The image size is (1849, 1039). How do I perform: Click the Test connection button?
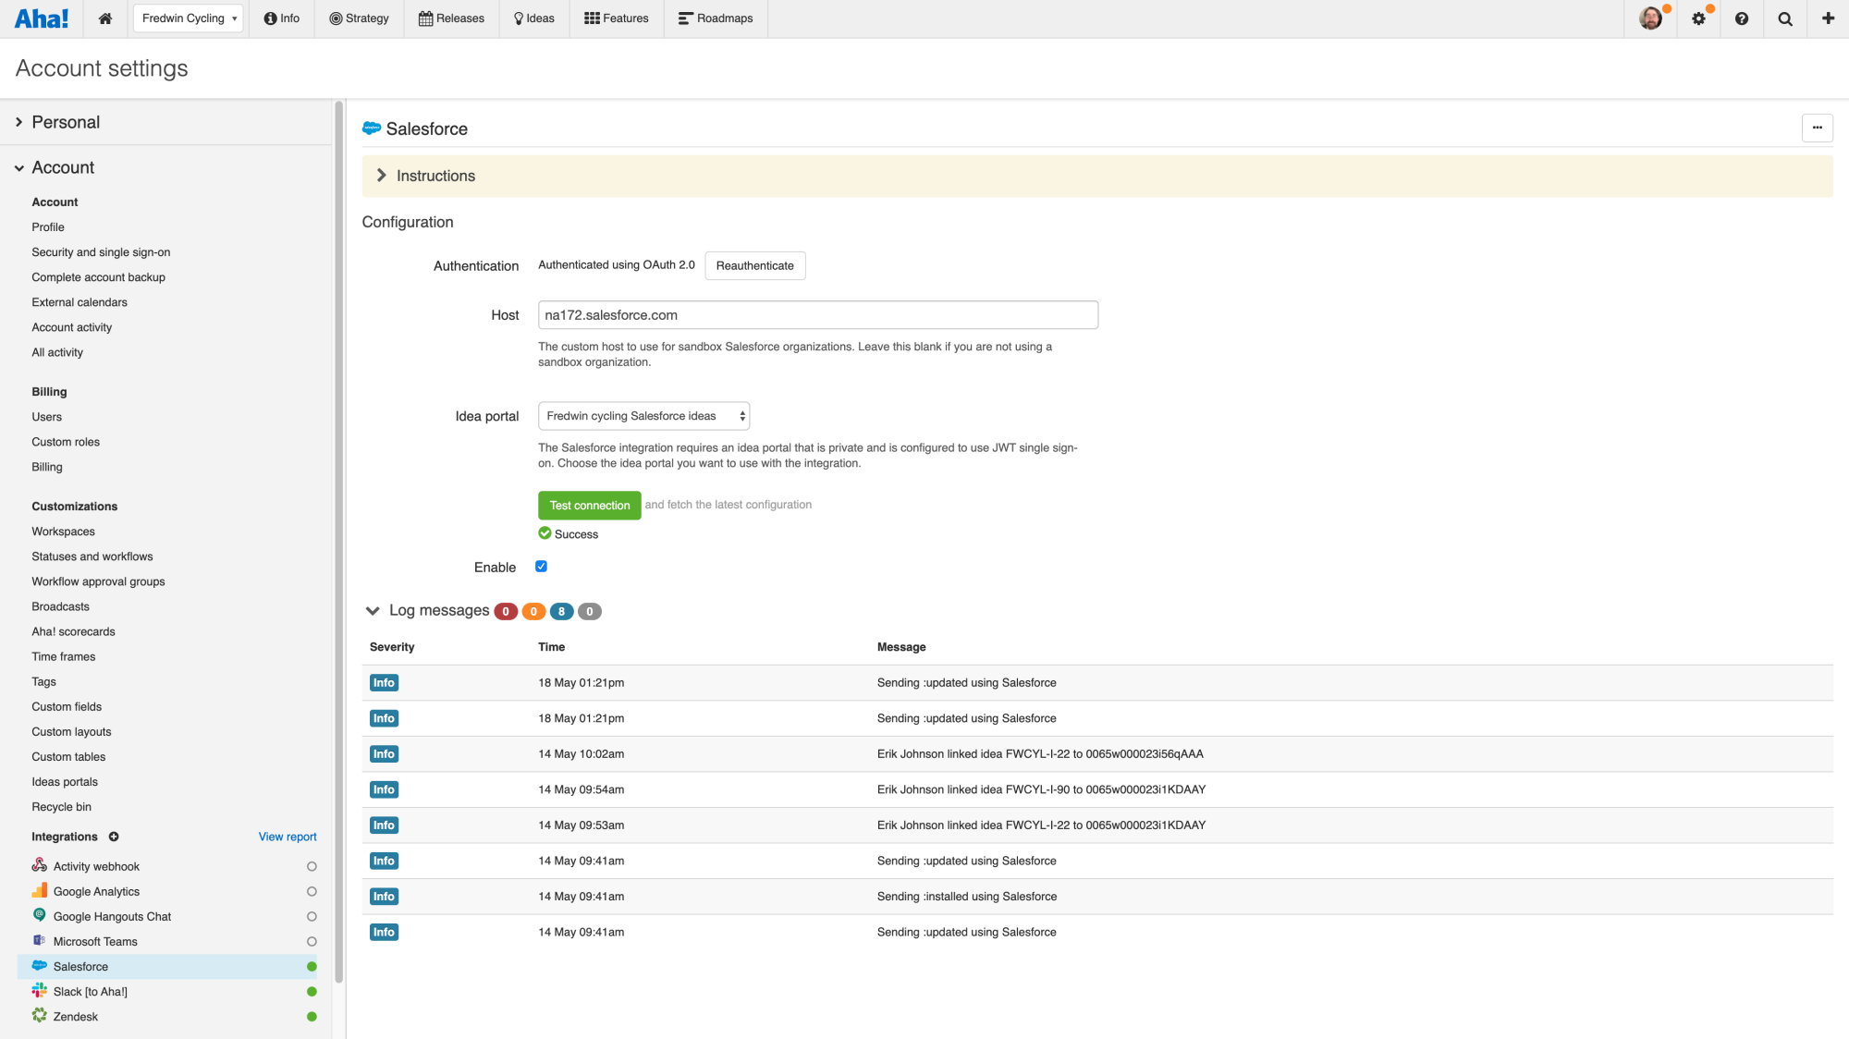click(589, 505)
